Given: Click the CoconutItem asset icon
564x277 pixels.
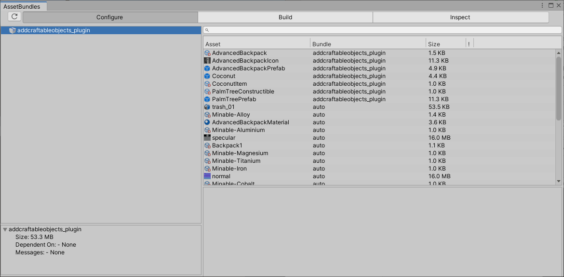Looking at the screenshot, I should [x=207, y=84].
